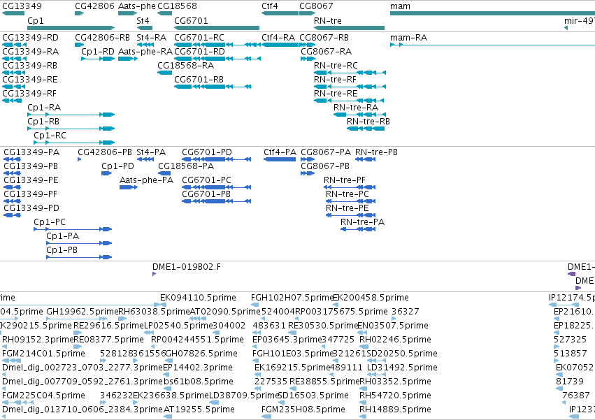This screenshot has height=420, width=595.
Task: Click the FGH102H07.5prime EST label
Action: pos(292,298)
